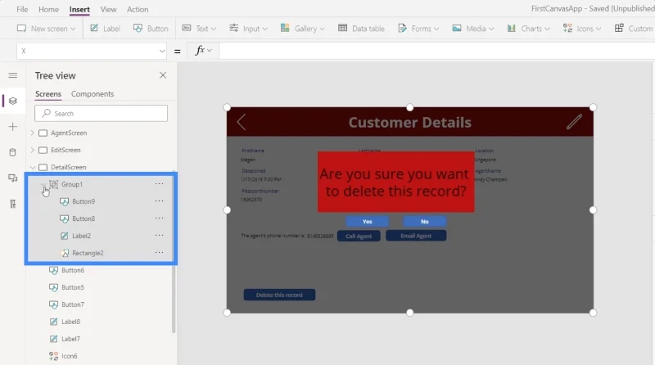The height and width of the screenshot is (365, 655).
Task: Open the Forms dropdown
Action: pos(418,29)
